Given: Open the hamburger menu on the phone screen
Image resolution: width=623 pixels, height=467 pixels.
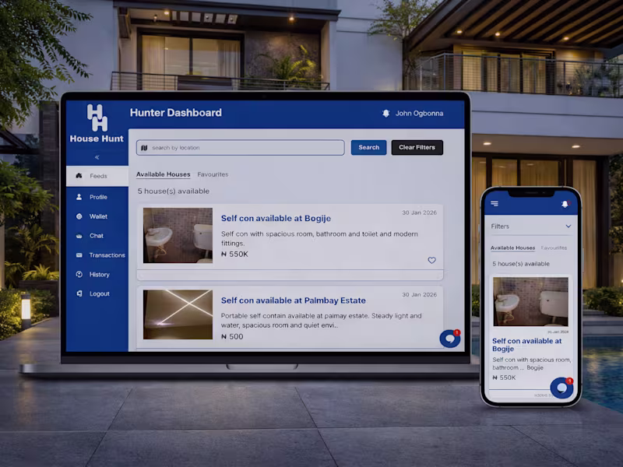Looking at the screenshot, I should 495,203.
